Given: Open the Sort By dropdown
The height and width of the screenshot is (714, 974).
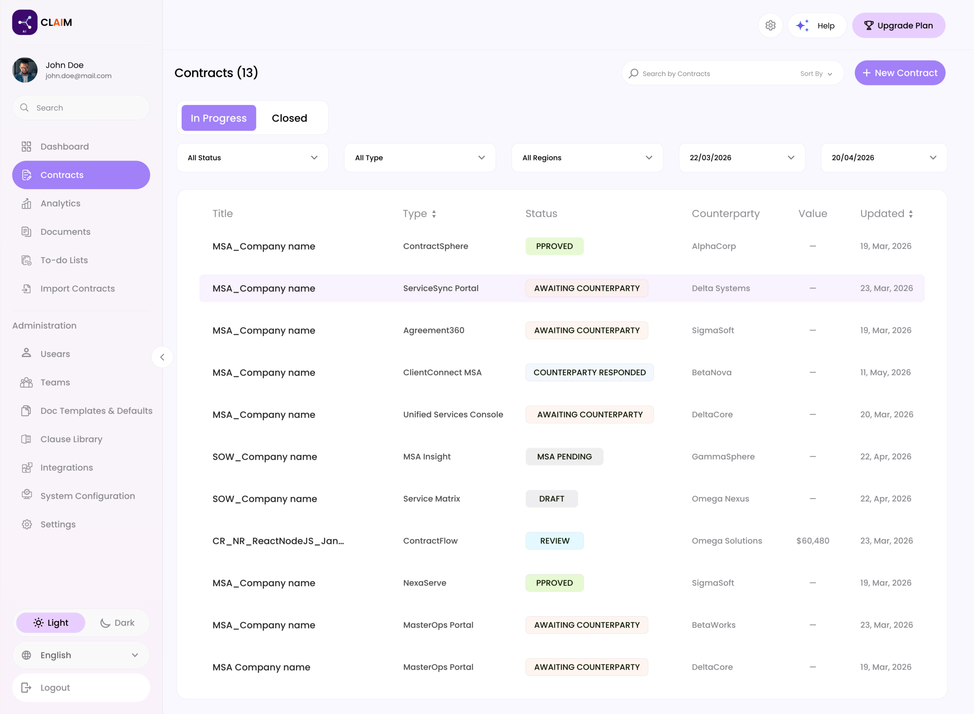Looking at the screenshot, I should click(x=816, y=73).
